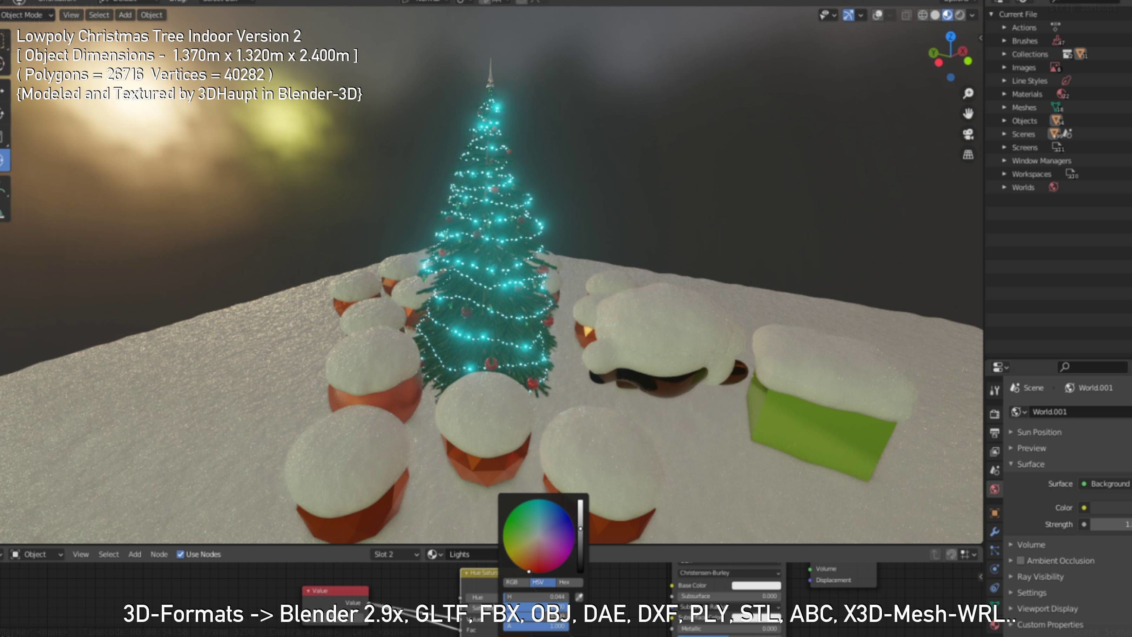Open the Particles properties tab
Viewport: 1132px width, 637px height.
coord(995,550)
